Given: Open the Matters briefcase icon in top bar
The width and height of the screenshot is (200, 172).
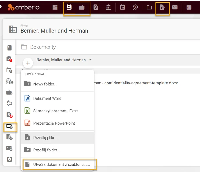Looking at the screenshot, I should coord(82,7).
